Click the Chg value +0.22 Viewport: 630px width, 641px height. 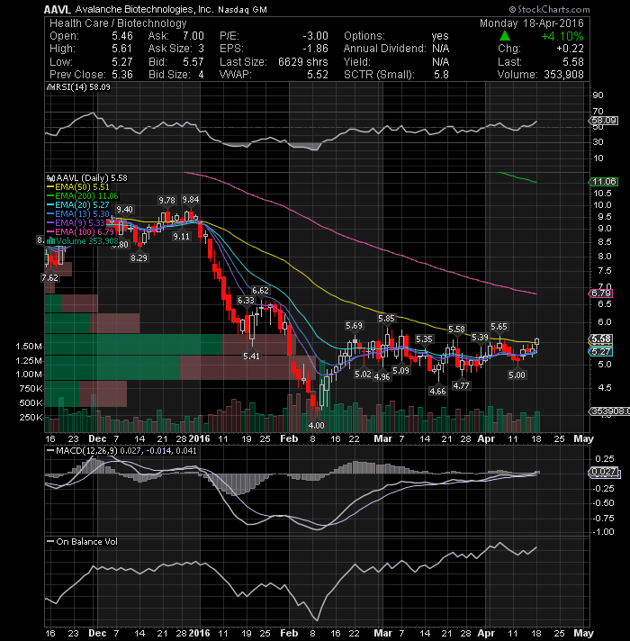pyautogui.click(x=570, y=49)
